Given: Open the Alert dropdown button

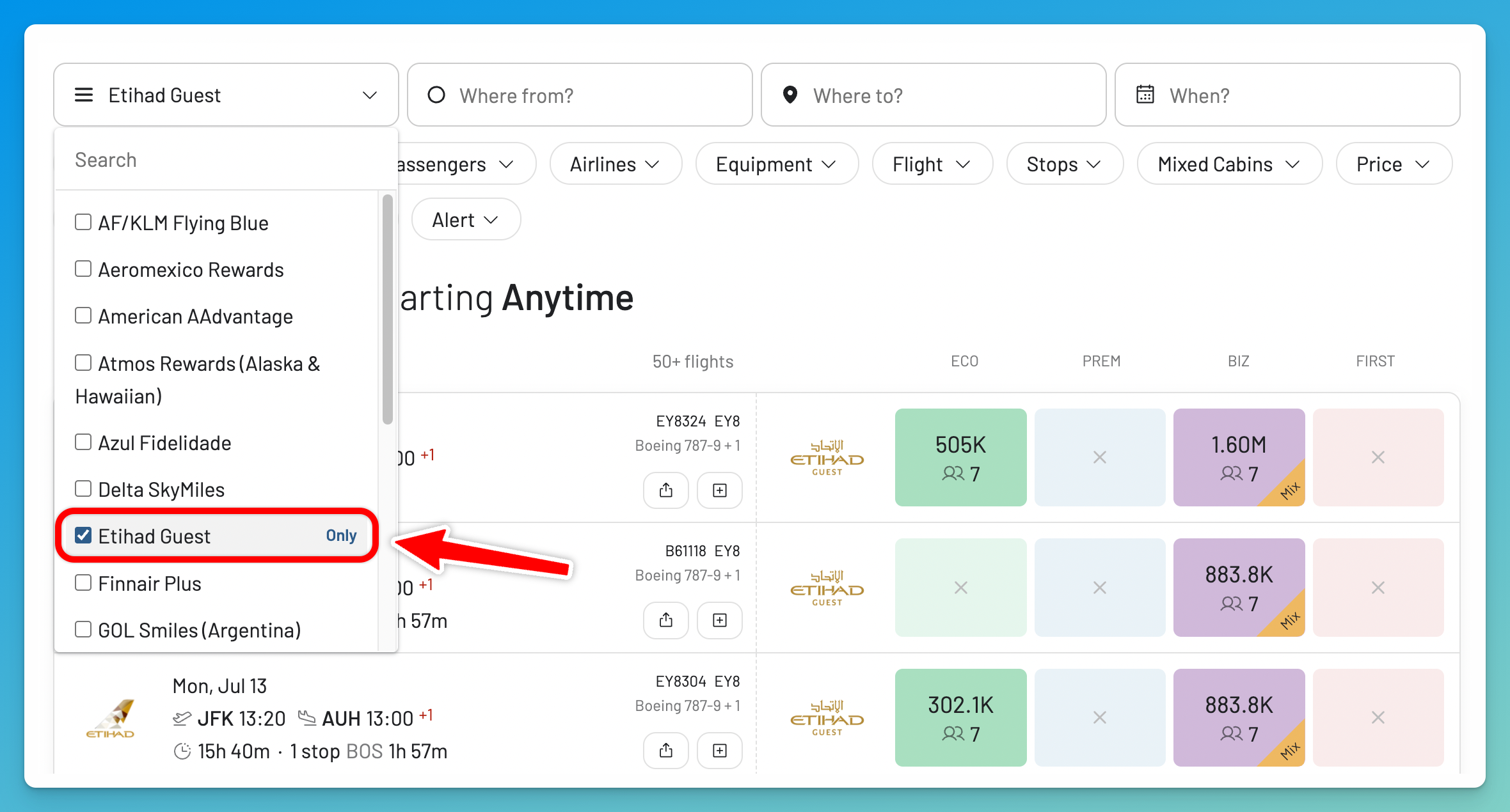Looking at the screenshot, I should (x=466, y=220).
